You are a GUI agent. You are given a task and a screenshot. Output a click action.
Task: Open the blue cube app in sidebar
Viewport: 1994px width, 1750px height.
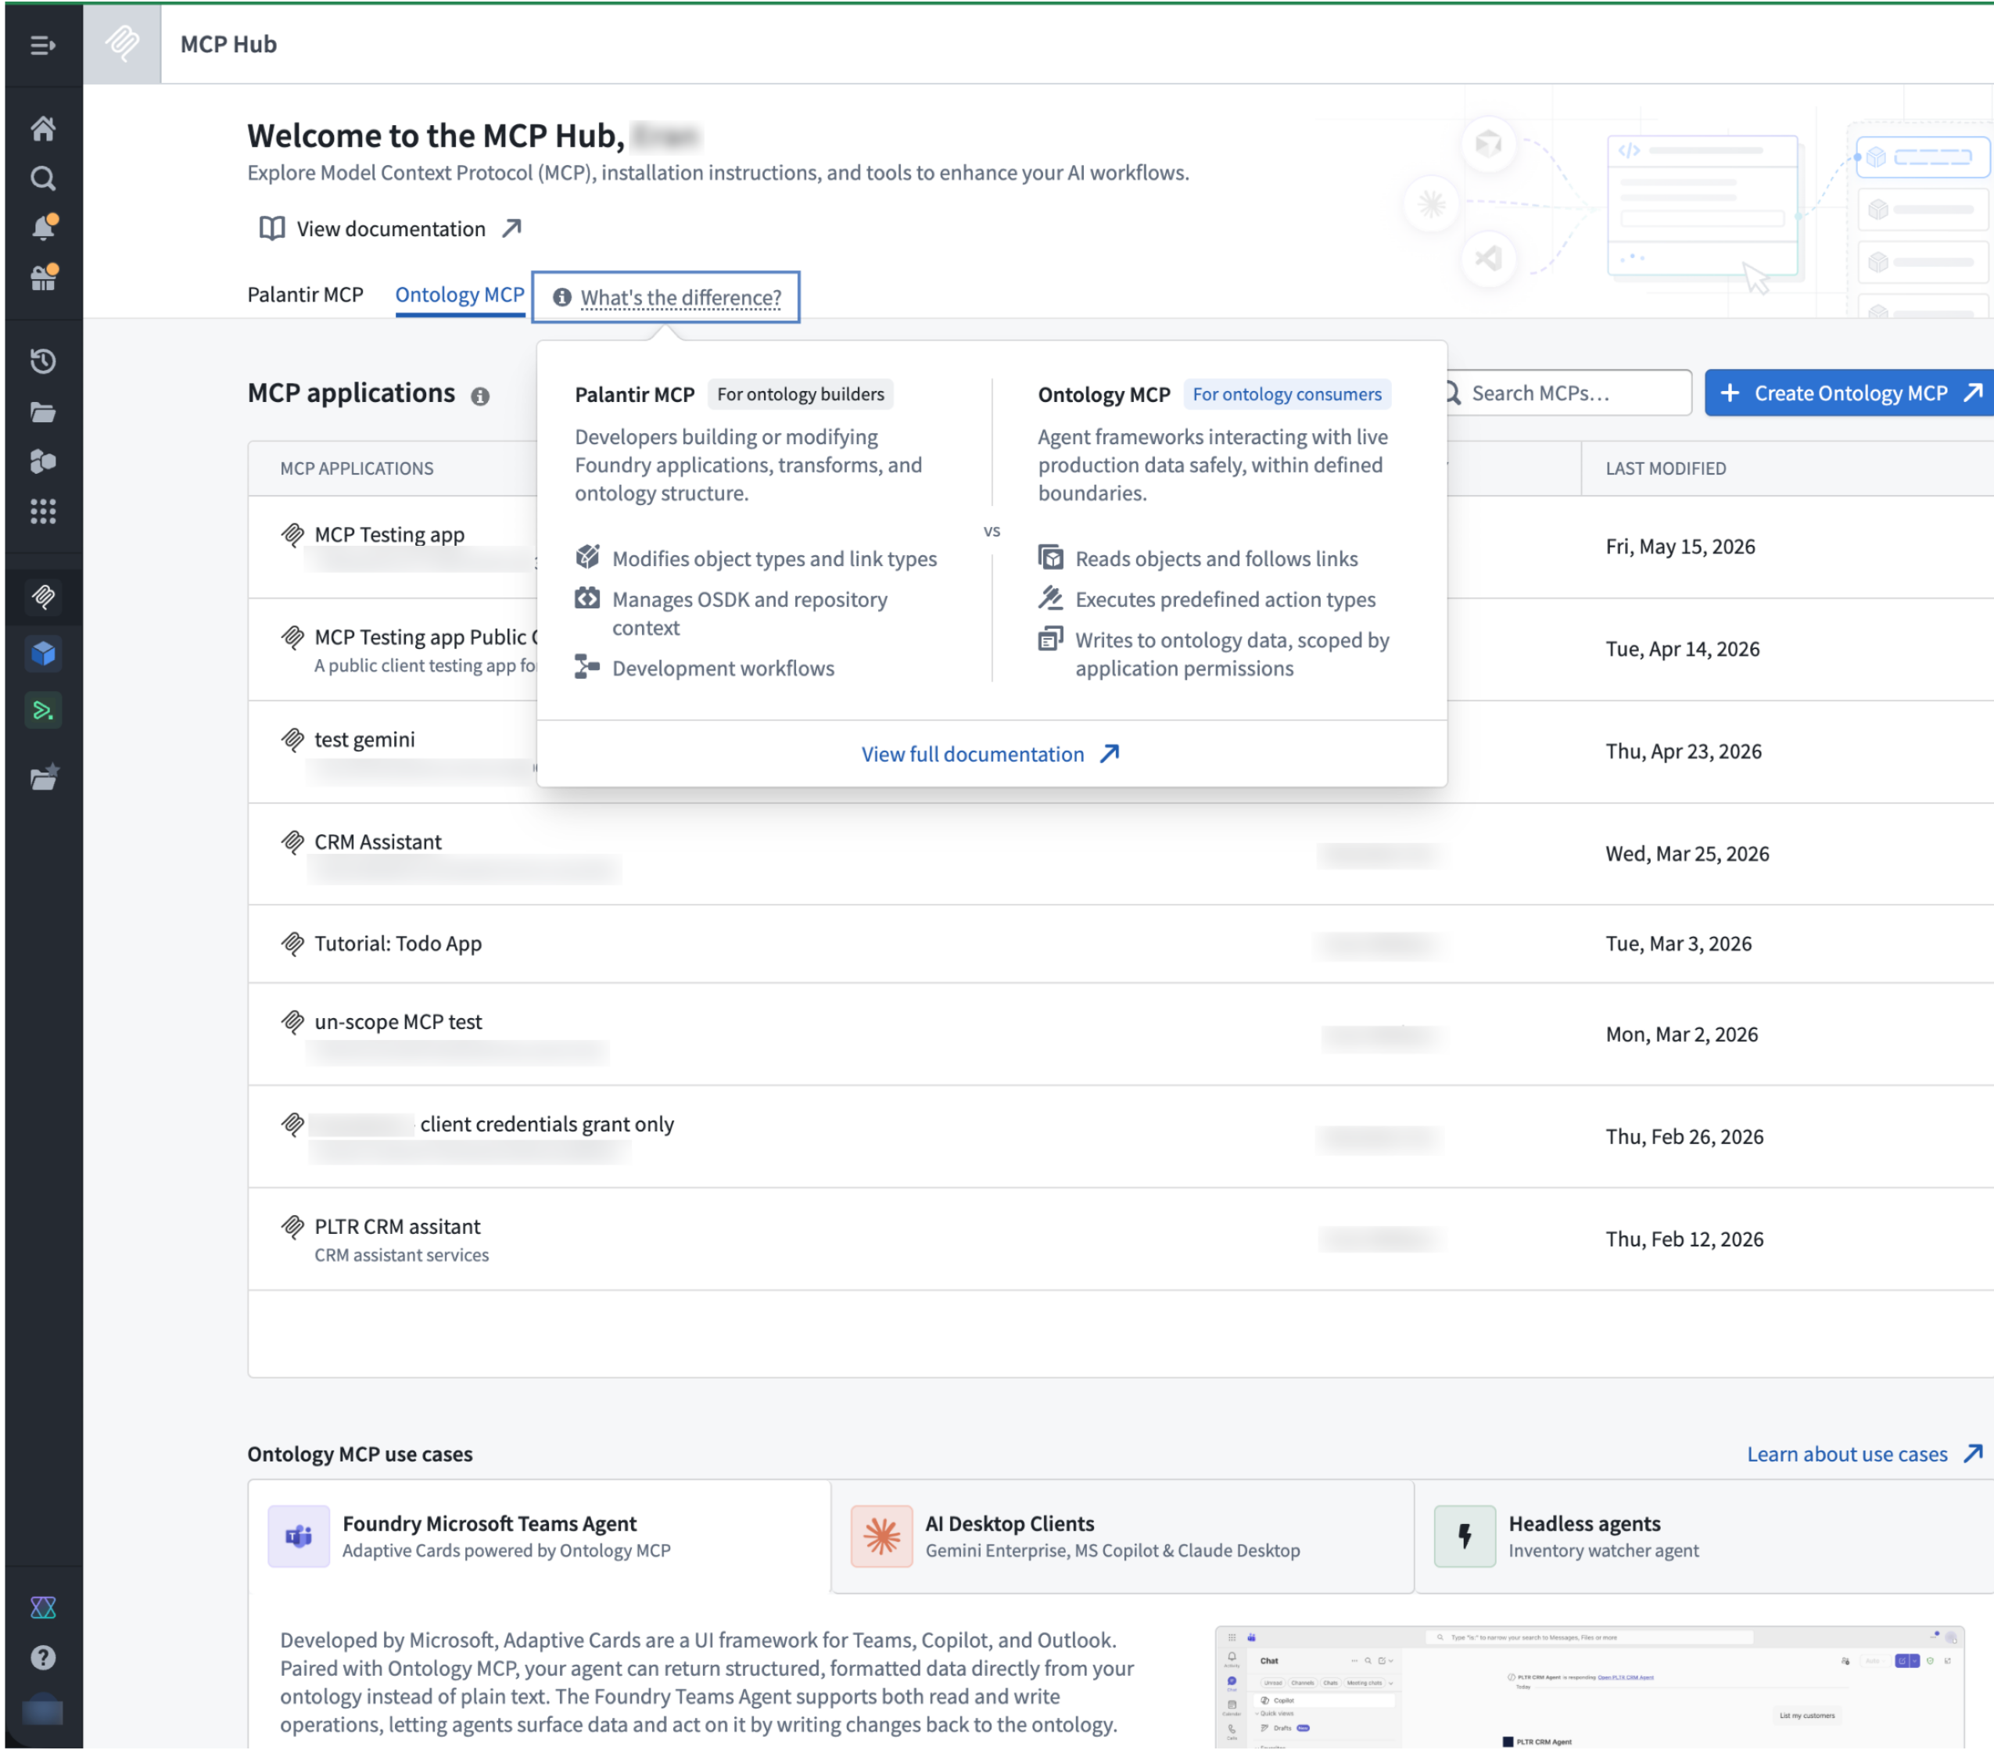(x=43, y=653)
